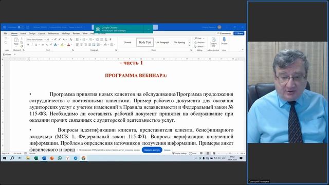This screenshot has width=329, height=185.
Task: Toggle Underline formatting
Action: pyautogui.click(x=36, y=45)
